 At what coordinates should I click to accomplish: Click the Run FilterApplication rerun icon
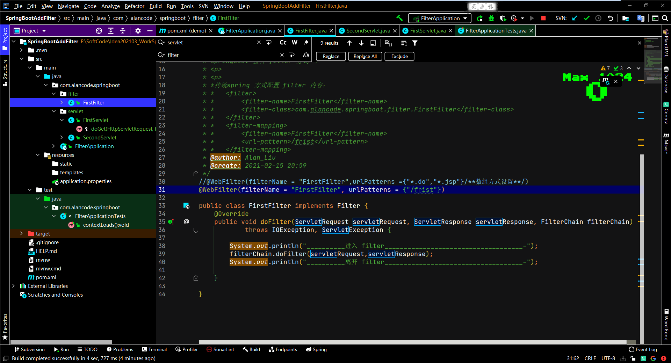tap(480, 18)
